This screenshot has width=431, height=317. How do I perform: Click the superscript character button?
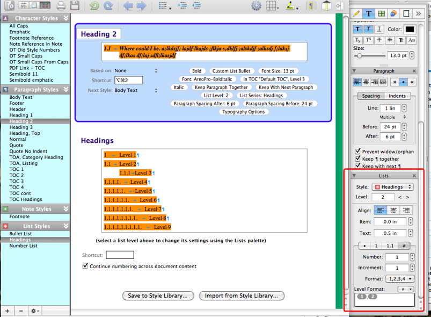click(x=368, y=40)
